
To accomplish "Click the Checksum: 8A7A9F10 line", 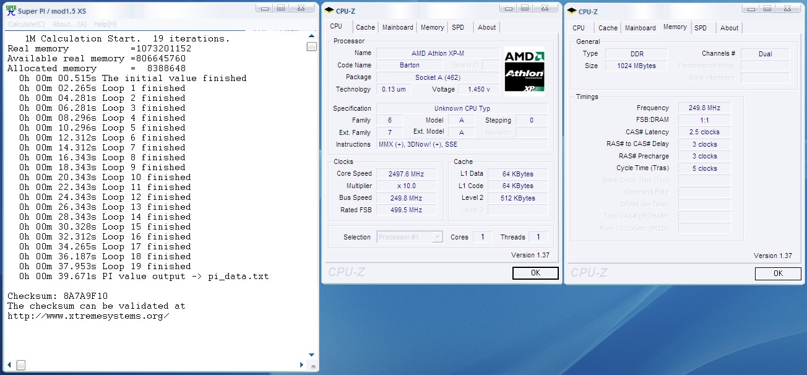I will click(x=58, y=296).
